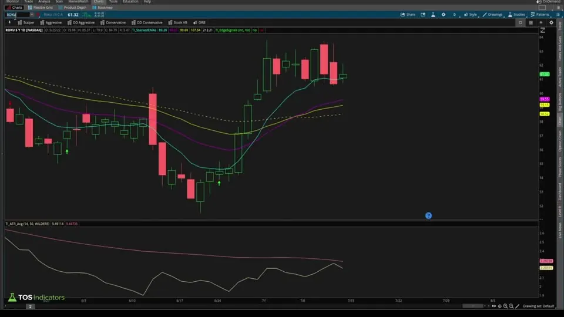Click the Share button

408,15
